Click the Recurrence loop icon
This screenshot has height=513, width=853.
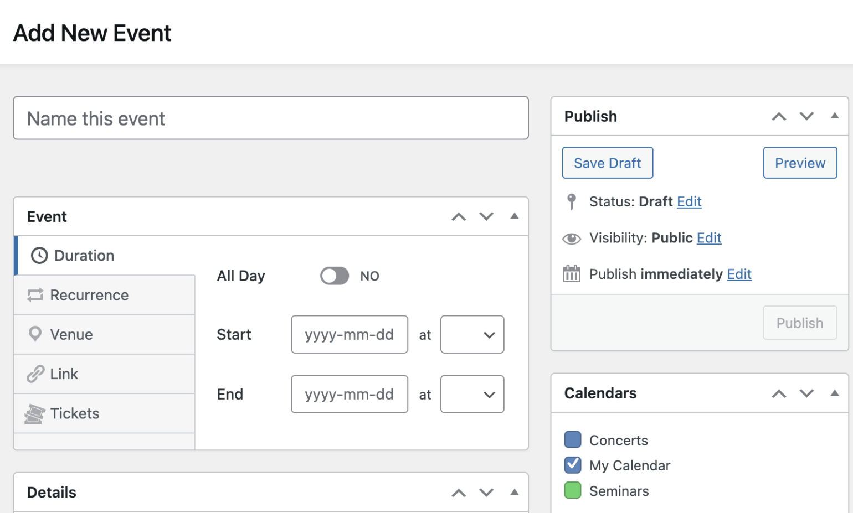35,295
